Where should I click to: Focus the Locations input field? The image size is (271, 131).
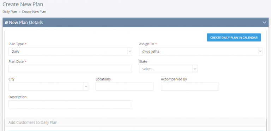click(x=125, y=87)
